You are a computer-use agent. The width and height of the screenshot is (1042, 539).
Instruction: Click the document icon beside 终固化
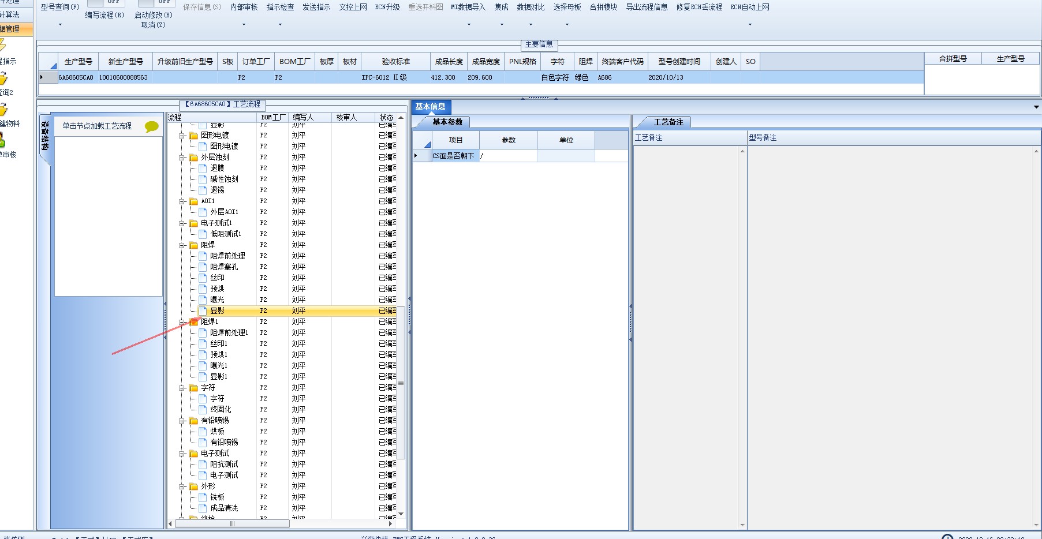coord(203,409)
